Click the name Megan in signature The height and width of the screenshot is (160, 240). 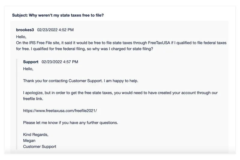29,140
